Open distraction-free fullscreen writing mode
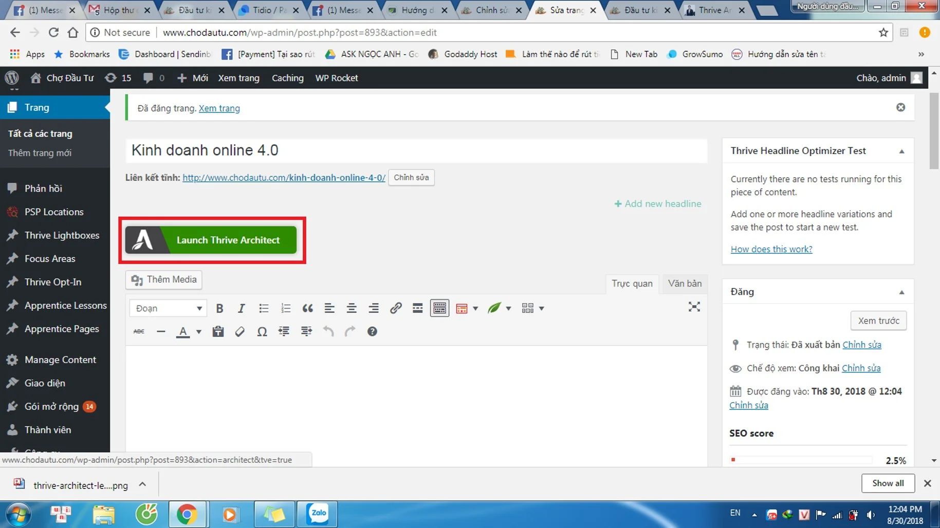Screen dimensions: 940x528 pos(694,307)
